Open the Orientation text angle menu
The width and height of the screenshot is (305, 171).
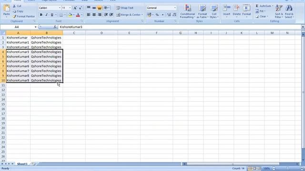(107, 8)
